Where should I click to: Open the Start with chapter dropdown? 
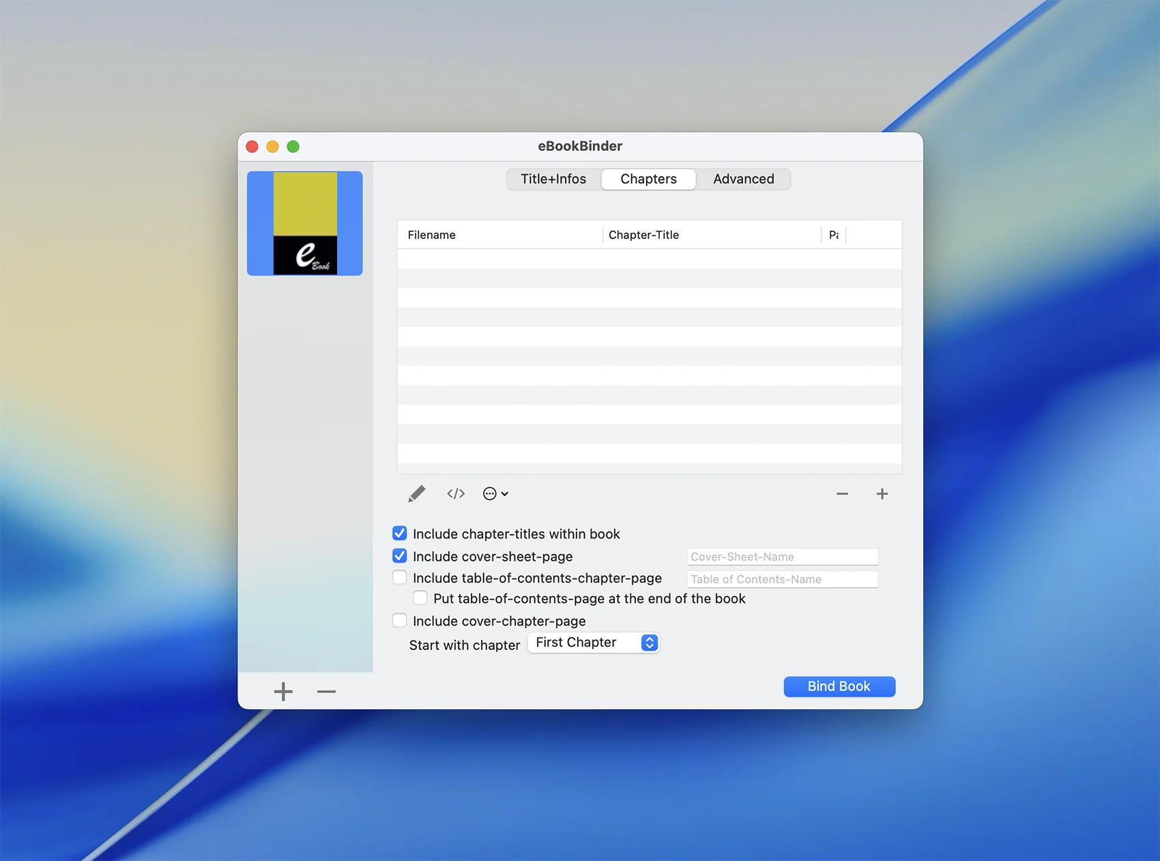pyautogui.click(x=593, y=643)
